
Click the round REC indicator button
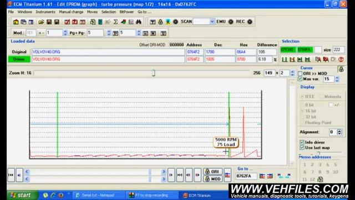click(250, 22)
